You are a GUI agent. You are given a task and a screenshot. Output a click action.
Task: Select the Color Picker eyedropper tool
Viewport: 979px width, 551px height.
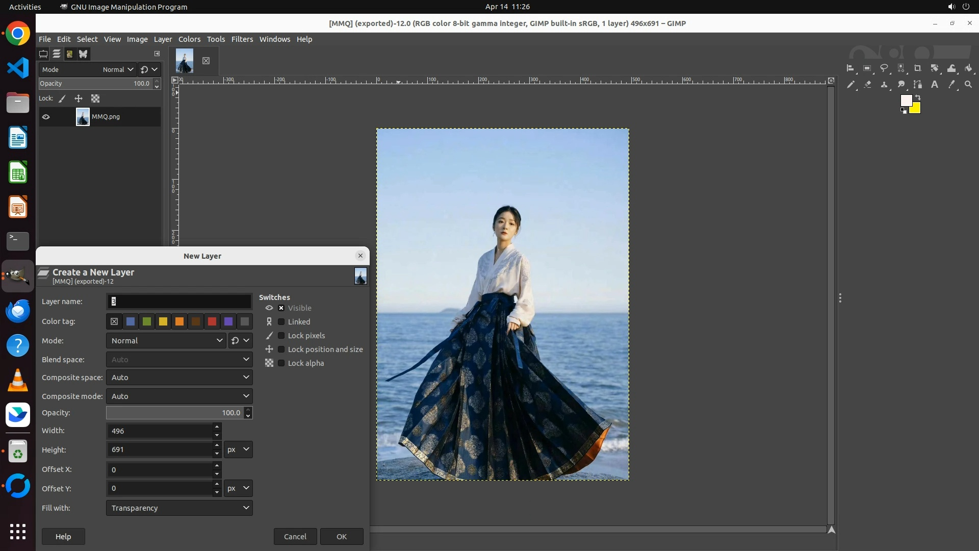pos(951,85)
